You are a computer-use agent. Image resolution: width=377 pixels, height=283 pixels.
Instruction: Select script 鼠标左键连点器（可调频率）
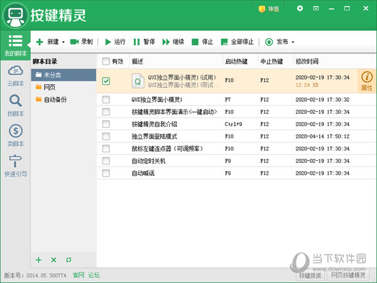(236, 148)
